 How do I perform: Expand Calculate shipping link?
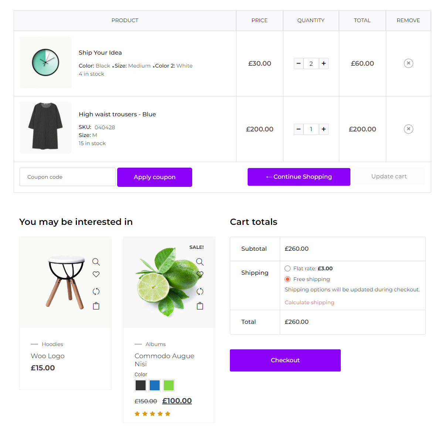click(x=309, y=302)
